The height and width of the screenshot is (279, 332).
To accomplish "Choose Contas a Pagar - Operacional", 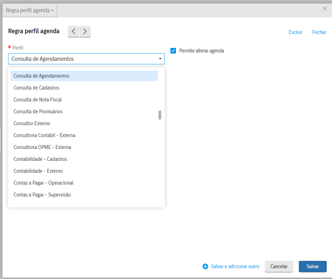I will point(84,183).
